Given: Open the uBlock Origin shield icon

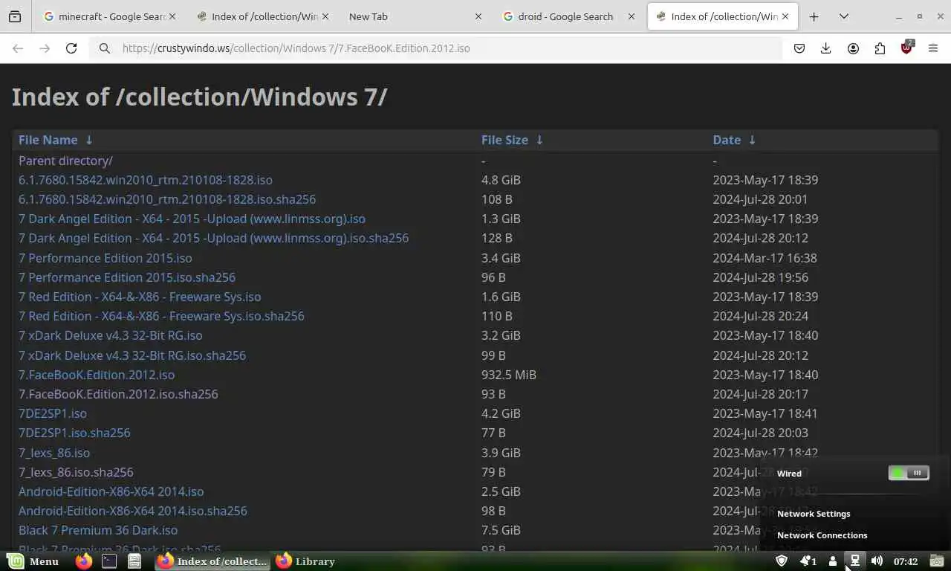Looking at the screenshot, I should [906, 48].
